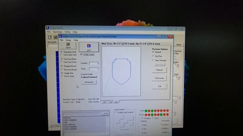
Task: Click the background window's title bar icon
Action: coord(47,28)
